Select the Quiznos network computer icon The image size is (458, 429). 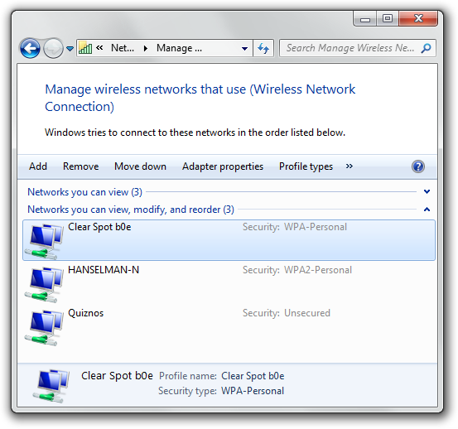click(44, 327)
